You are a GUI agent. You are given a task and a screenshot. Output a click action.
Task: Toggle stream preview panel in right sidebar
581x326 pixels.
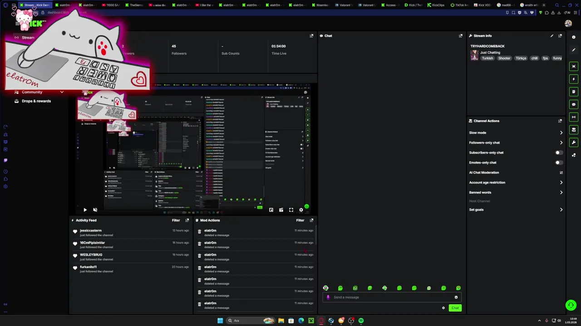pyautogui.click(x=574, y=66)
